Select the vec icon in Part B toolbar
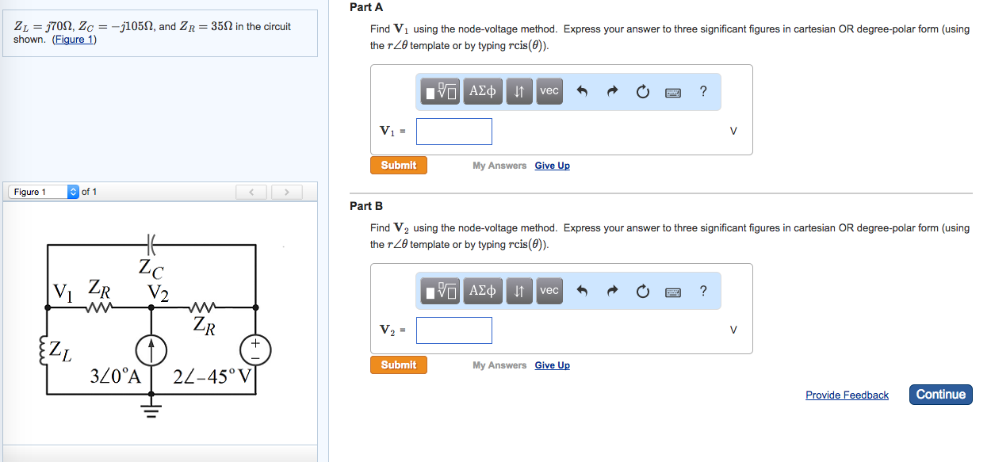Viewport: 991px width, 462px height. [549, 291]
